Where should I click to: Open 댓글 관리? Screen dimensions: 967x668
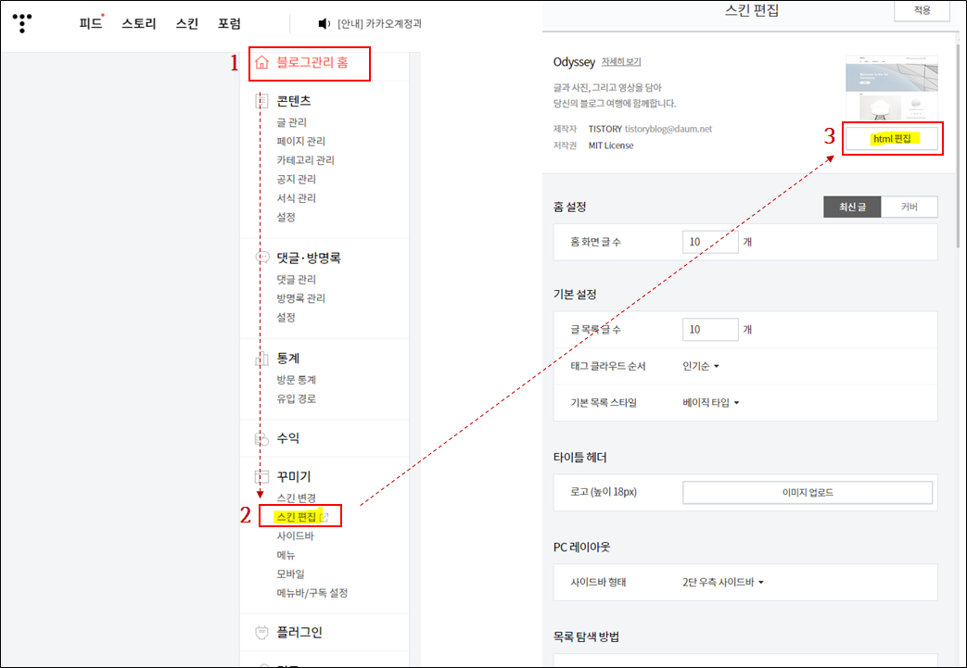point(296,279)
